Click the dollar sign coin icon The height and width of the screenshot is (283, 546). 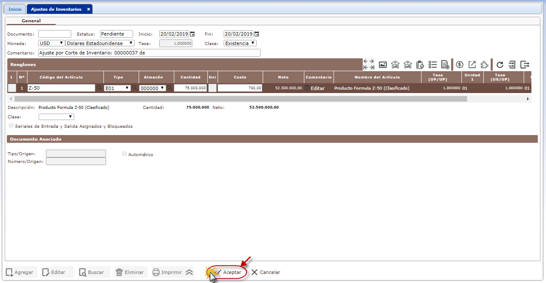[460, 65]
